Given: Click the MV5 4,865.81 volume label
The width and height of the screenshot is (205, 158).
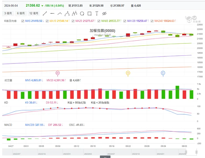Looking at the screenshot, I should (x=34, y=80).
